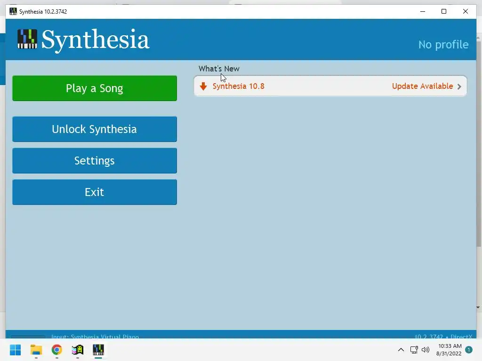Close the Synthesia window
Viewport: 482px width, 361px height.
coord(466,11)
